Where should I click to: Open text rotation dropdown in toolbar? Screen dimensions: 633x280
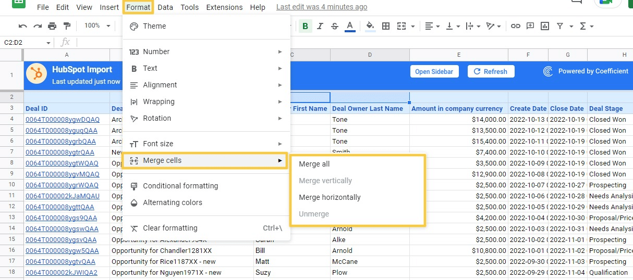pyautogui.click(x=493, y=26)
